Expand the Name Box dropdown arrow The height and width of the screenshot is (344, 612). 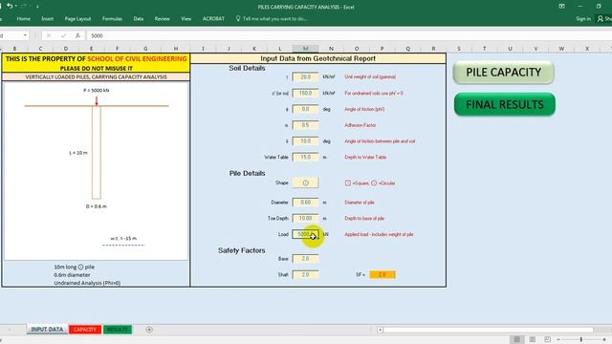25,35
